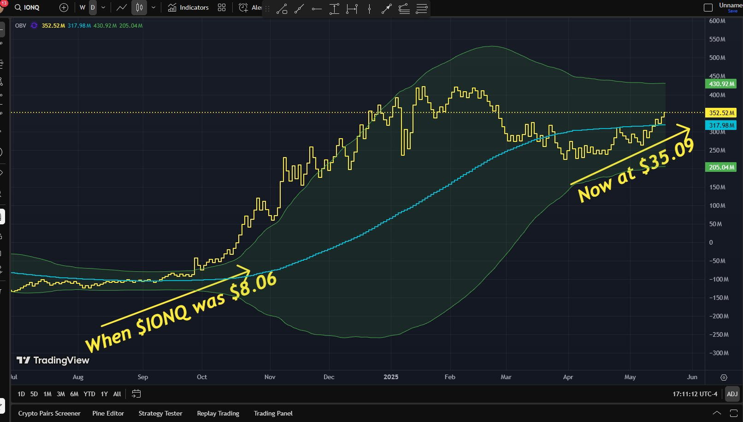Open the 17:11:12 UTC-4 timezone menu
The width and height of the screenshot is (743, 422).
(695, 394)
